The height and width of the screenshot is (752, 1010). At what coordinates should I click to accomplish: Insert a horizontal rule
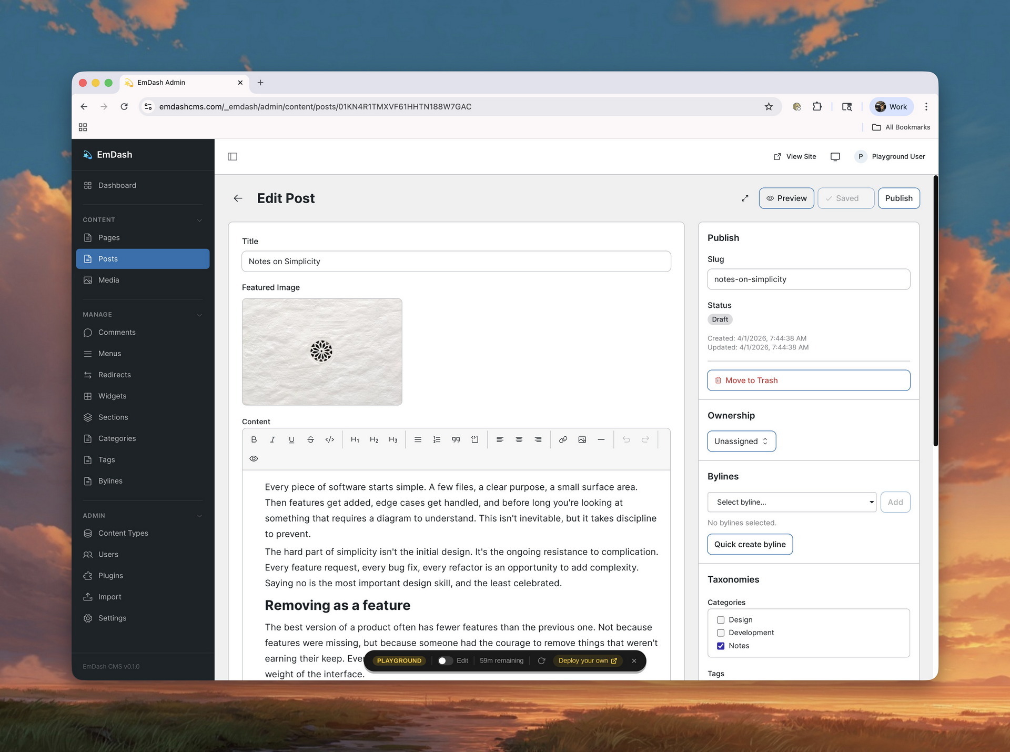coord(601,439)
